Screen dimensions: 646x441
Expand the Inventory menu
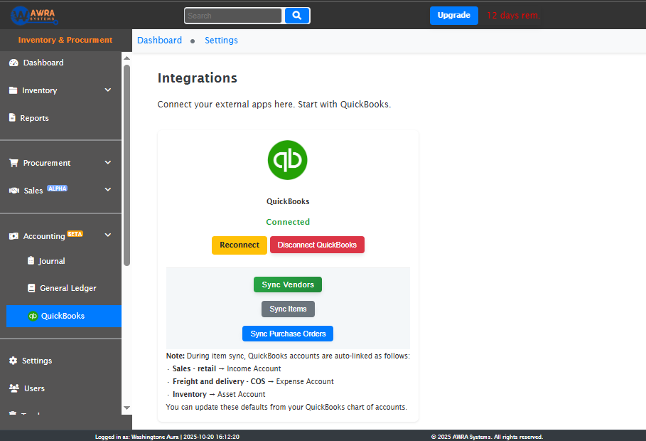click(107, 90)
